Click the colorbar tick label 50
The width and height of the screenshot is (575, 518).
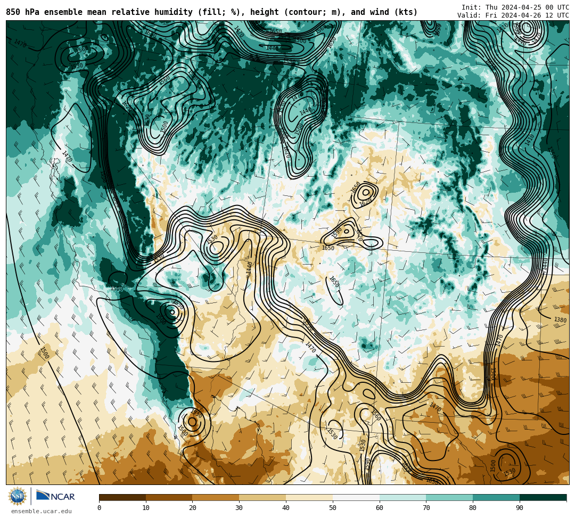pos(333,508)
